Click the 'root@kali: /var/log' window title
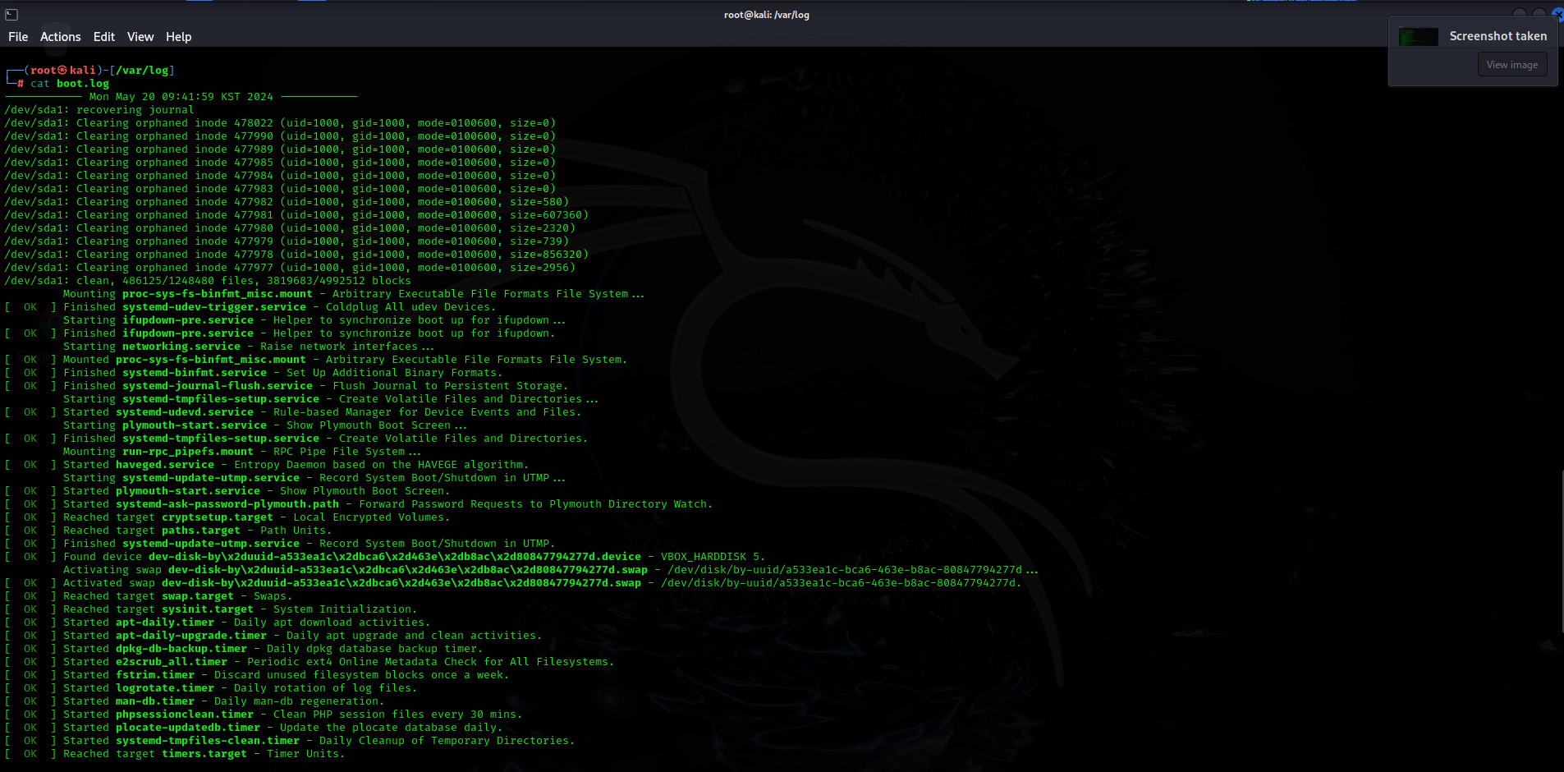 766,15
